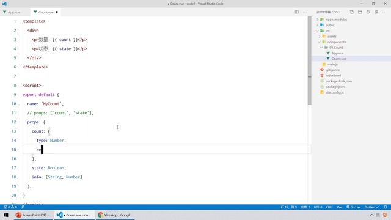
Task: Click the commented props line 11
Action: pyautogui.click(x=60, y=113)
